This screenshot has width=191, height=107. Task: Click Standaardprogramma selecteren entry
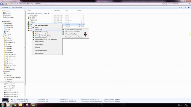pos(74,37)
